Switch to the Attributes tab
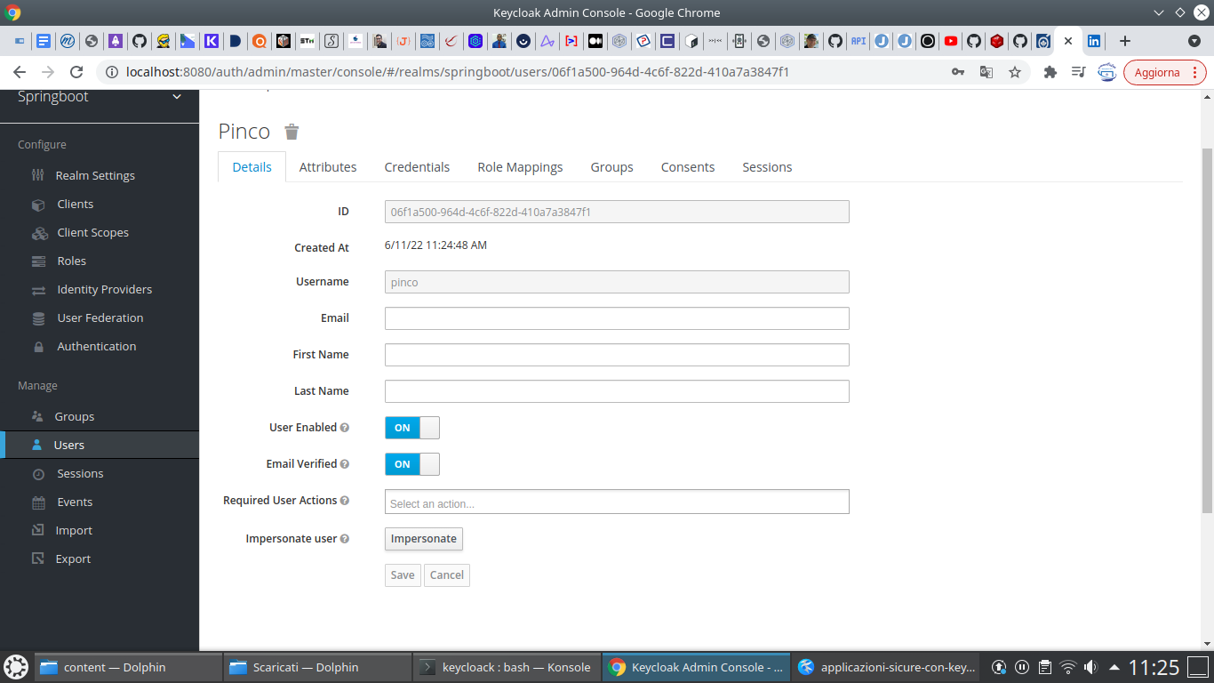1214x683 pixels. [328, 167]
